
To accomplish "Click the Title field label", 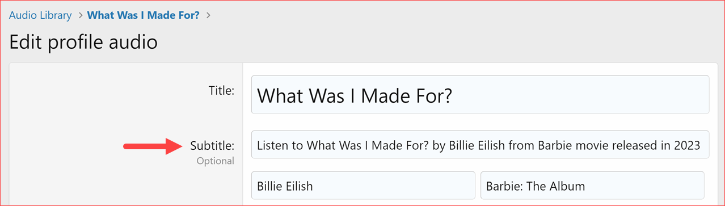I will coord(221,90).
